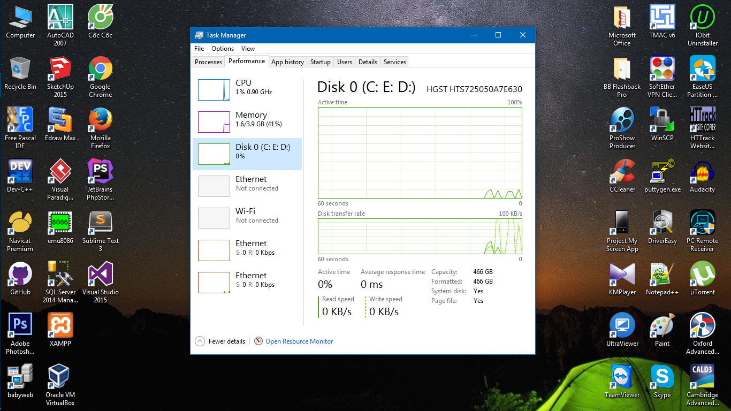Viewport: 731px width, 411px height.
Task: Switch to the Startup tab
Action: (x=321, y=62)
